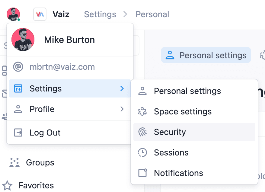Image resolution: width=265 pixels, height=192 pixels.
Task: Switch to the Personal settings tab
Action: click(x=206, y=55)
